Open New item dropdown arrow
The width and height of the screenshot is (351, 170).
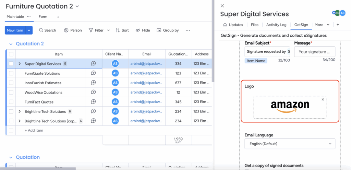tap(29, 30)
